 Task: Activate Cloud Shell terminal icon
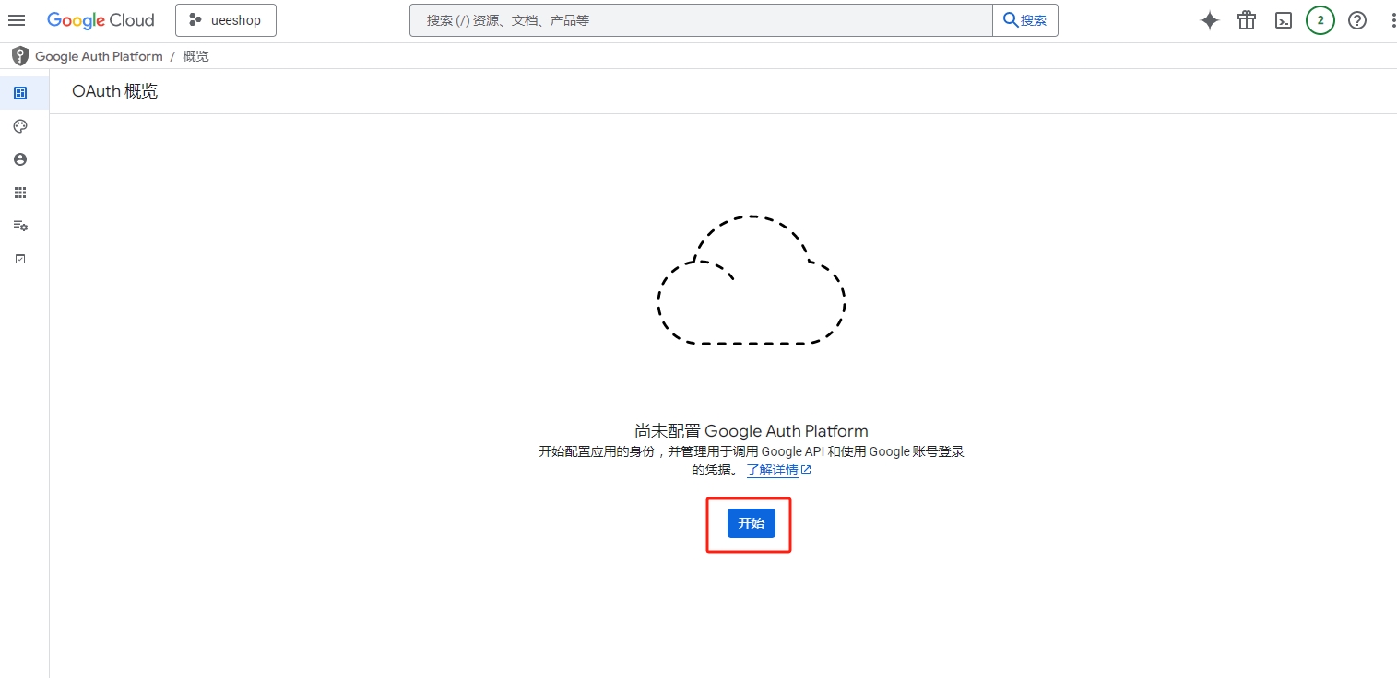pyautogui.click(x=1284, y=20)
